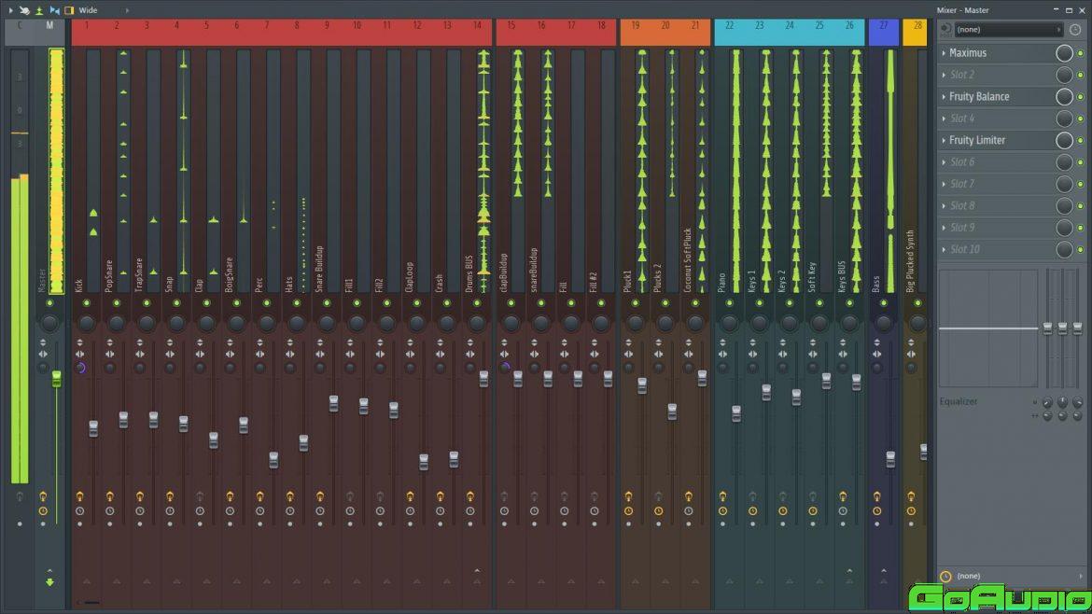Click the Kick track pan knob
Screen dimensions: 1092x614
87,323
